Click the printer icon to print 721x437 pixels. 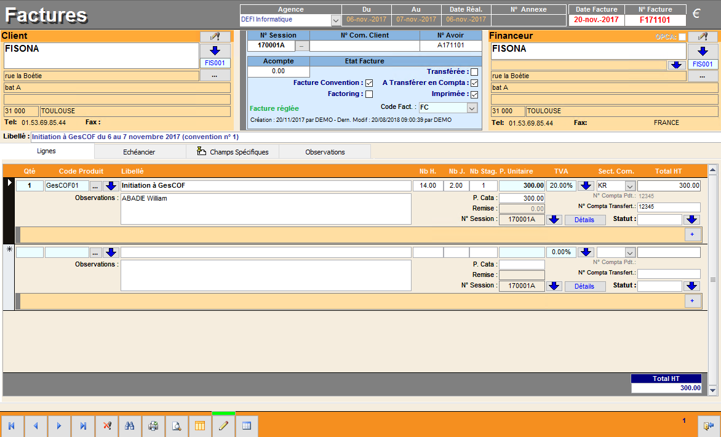[x=153, y=426]
